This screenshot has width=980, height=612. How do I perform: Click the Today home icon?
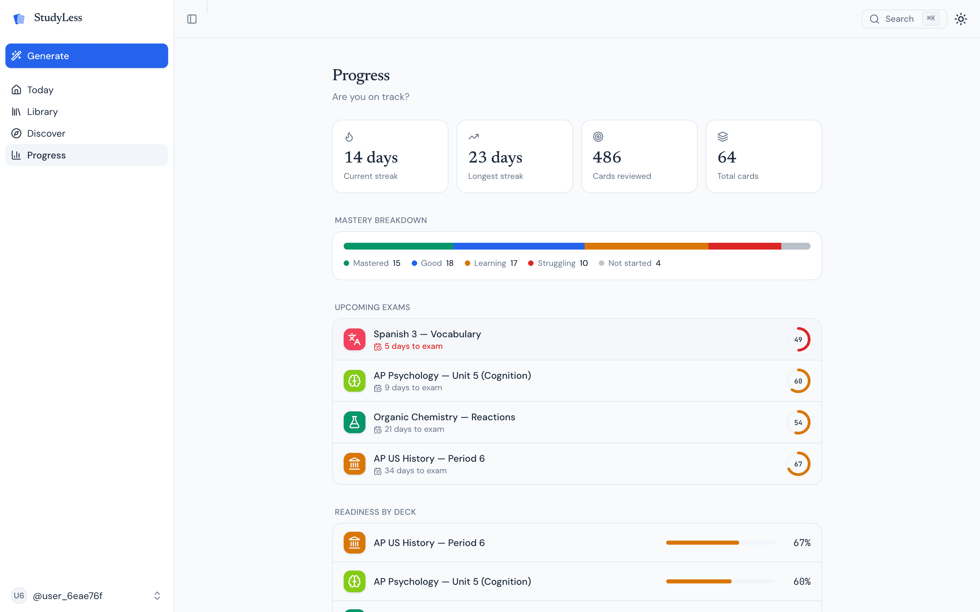(x=16, y=90)
